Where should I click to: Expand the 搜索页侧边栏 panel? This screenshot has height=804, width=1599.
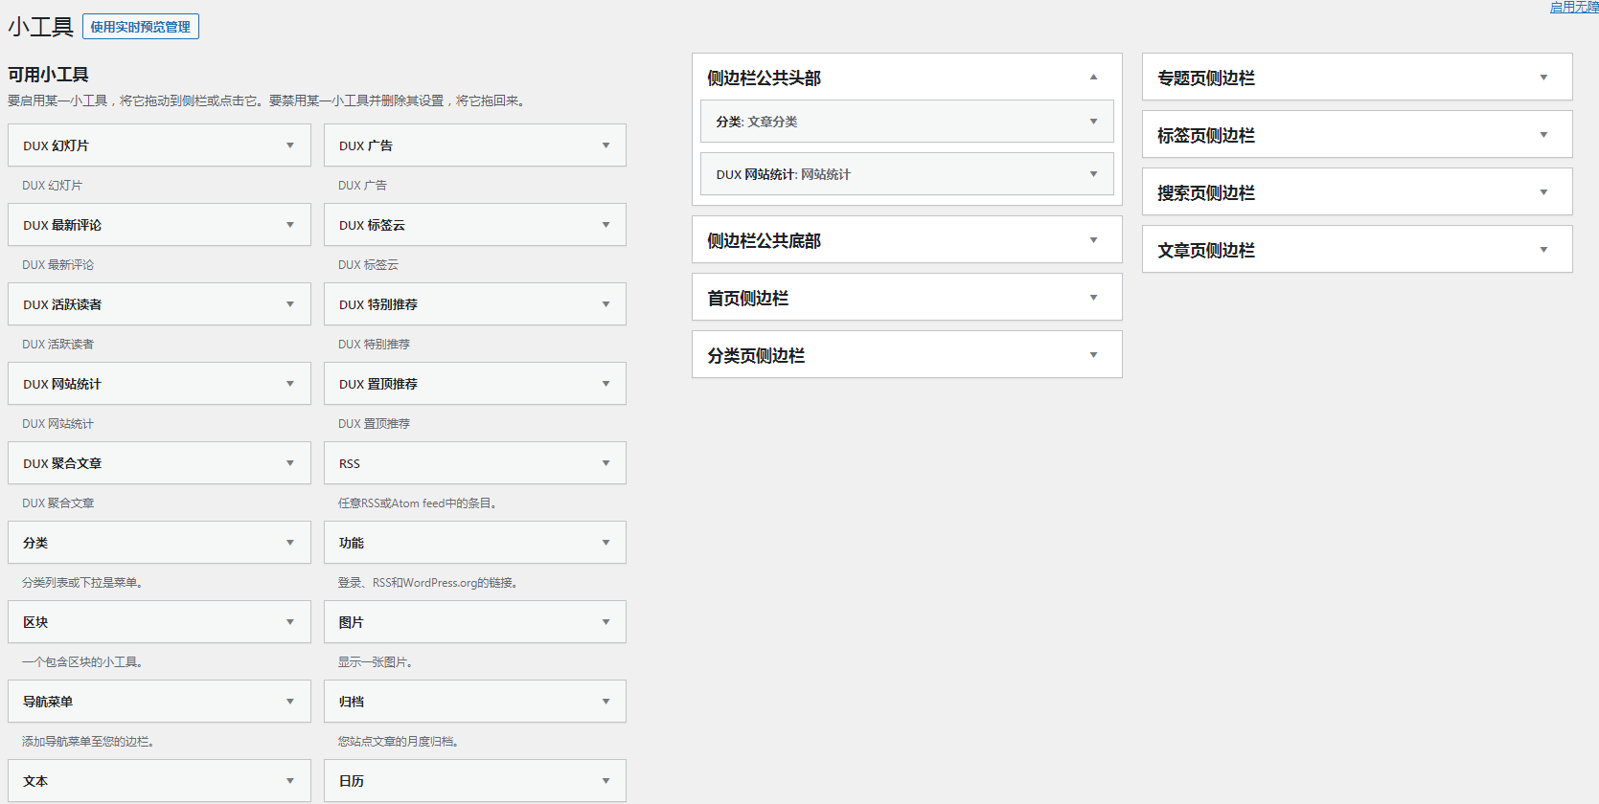tap(1543, 192)
